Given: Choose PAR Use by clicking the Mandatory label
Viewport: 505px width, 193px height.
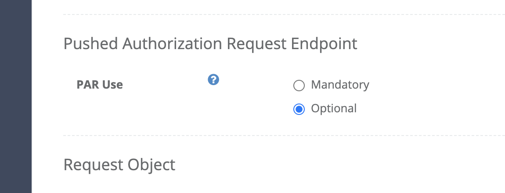Looking at the screenshot, I should (340, 85).
